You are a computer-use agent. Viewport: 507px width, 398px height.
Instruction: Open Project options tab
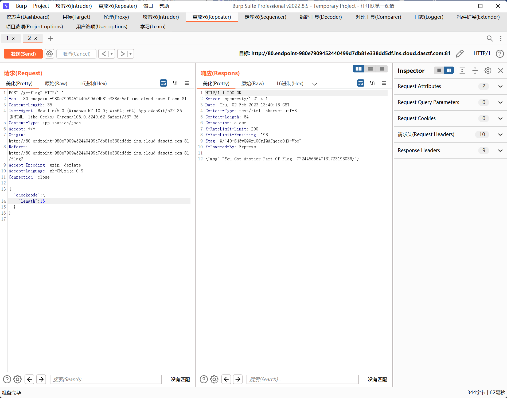pos(34,27)
